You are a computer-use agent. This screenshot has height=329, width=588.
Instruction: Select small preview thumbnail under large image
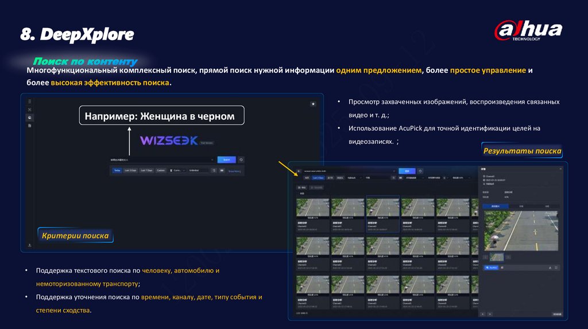pos(497,257)
